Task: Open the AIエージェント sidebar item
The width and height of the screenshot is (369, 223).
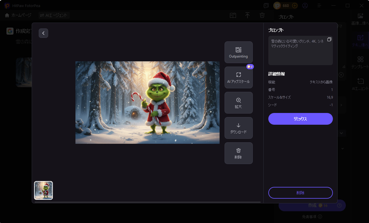Action: click(x=360, y=85)
